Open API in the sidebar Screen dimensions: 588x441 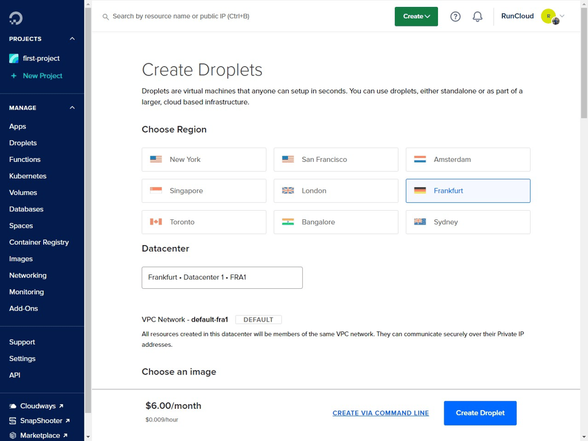click(14, 375)
